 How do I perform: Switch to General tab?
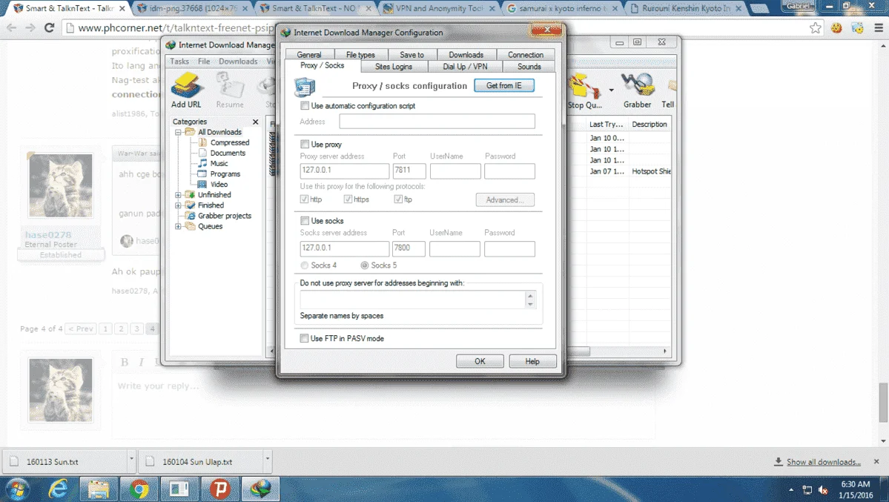[309, 54]
